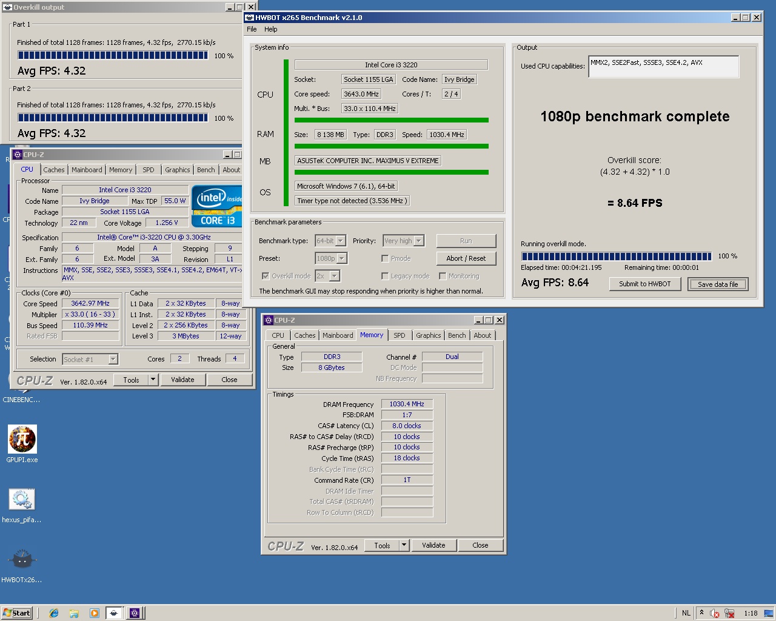Click Used CPU capabilities text box
The height and width of the screenshot is (621, 776).
coord(664,67)
